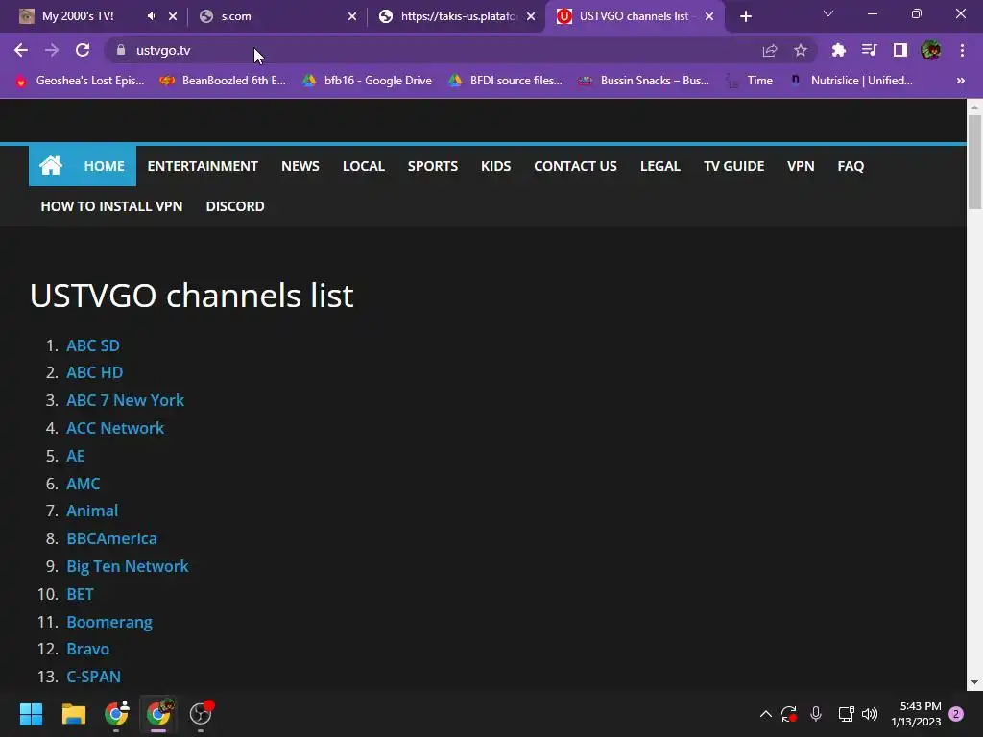Open the Bravo channel link
This screenshot has width=983, height=737.
point(87,649)
